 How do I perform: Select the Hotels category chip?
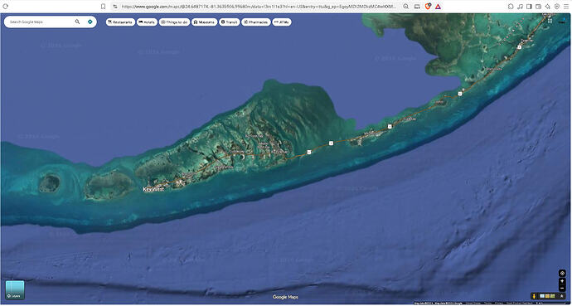pyautogui.click(x=147, y=22)
